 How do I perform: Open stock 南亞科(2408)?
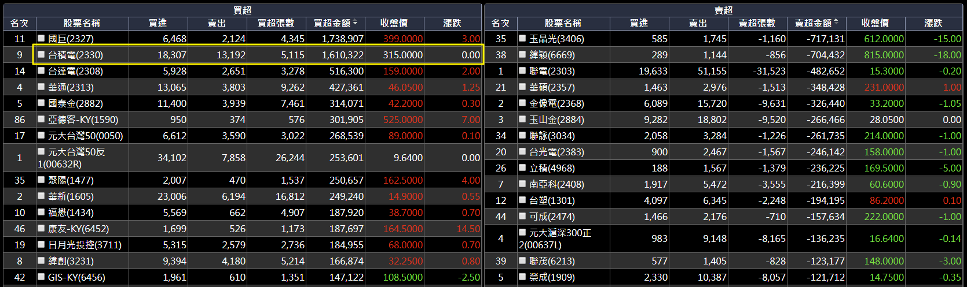point(556,184)
